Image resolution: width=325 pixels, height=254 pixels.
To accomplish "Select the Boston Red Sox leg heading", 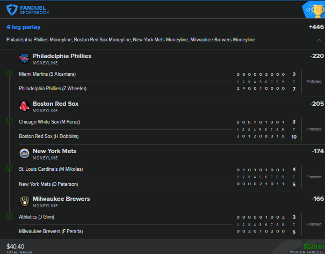I will [55, 104].
